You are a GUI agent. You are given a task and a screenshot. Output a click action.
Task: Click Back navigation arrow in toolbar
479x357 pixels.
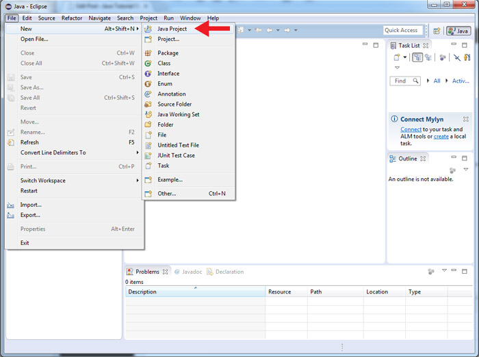point(269,30)
